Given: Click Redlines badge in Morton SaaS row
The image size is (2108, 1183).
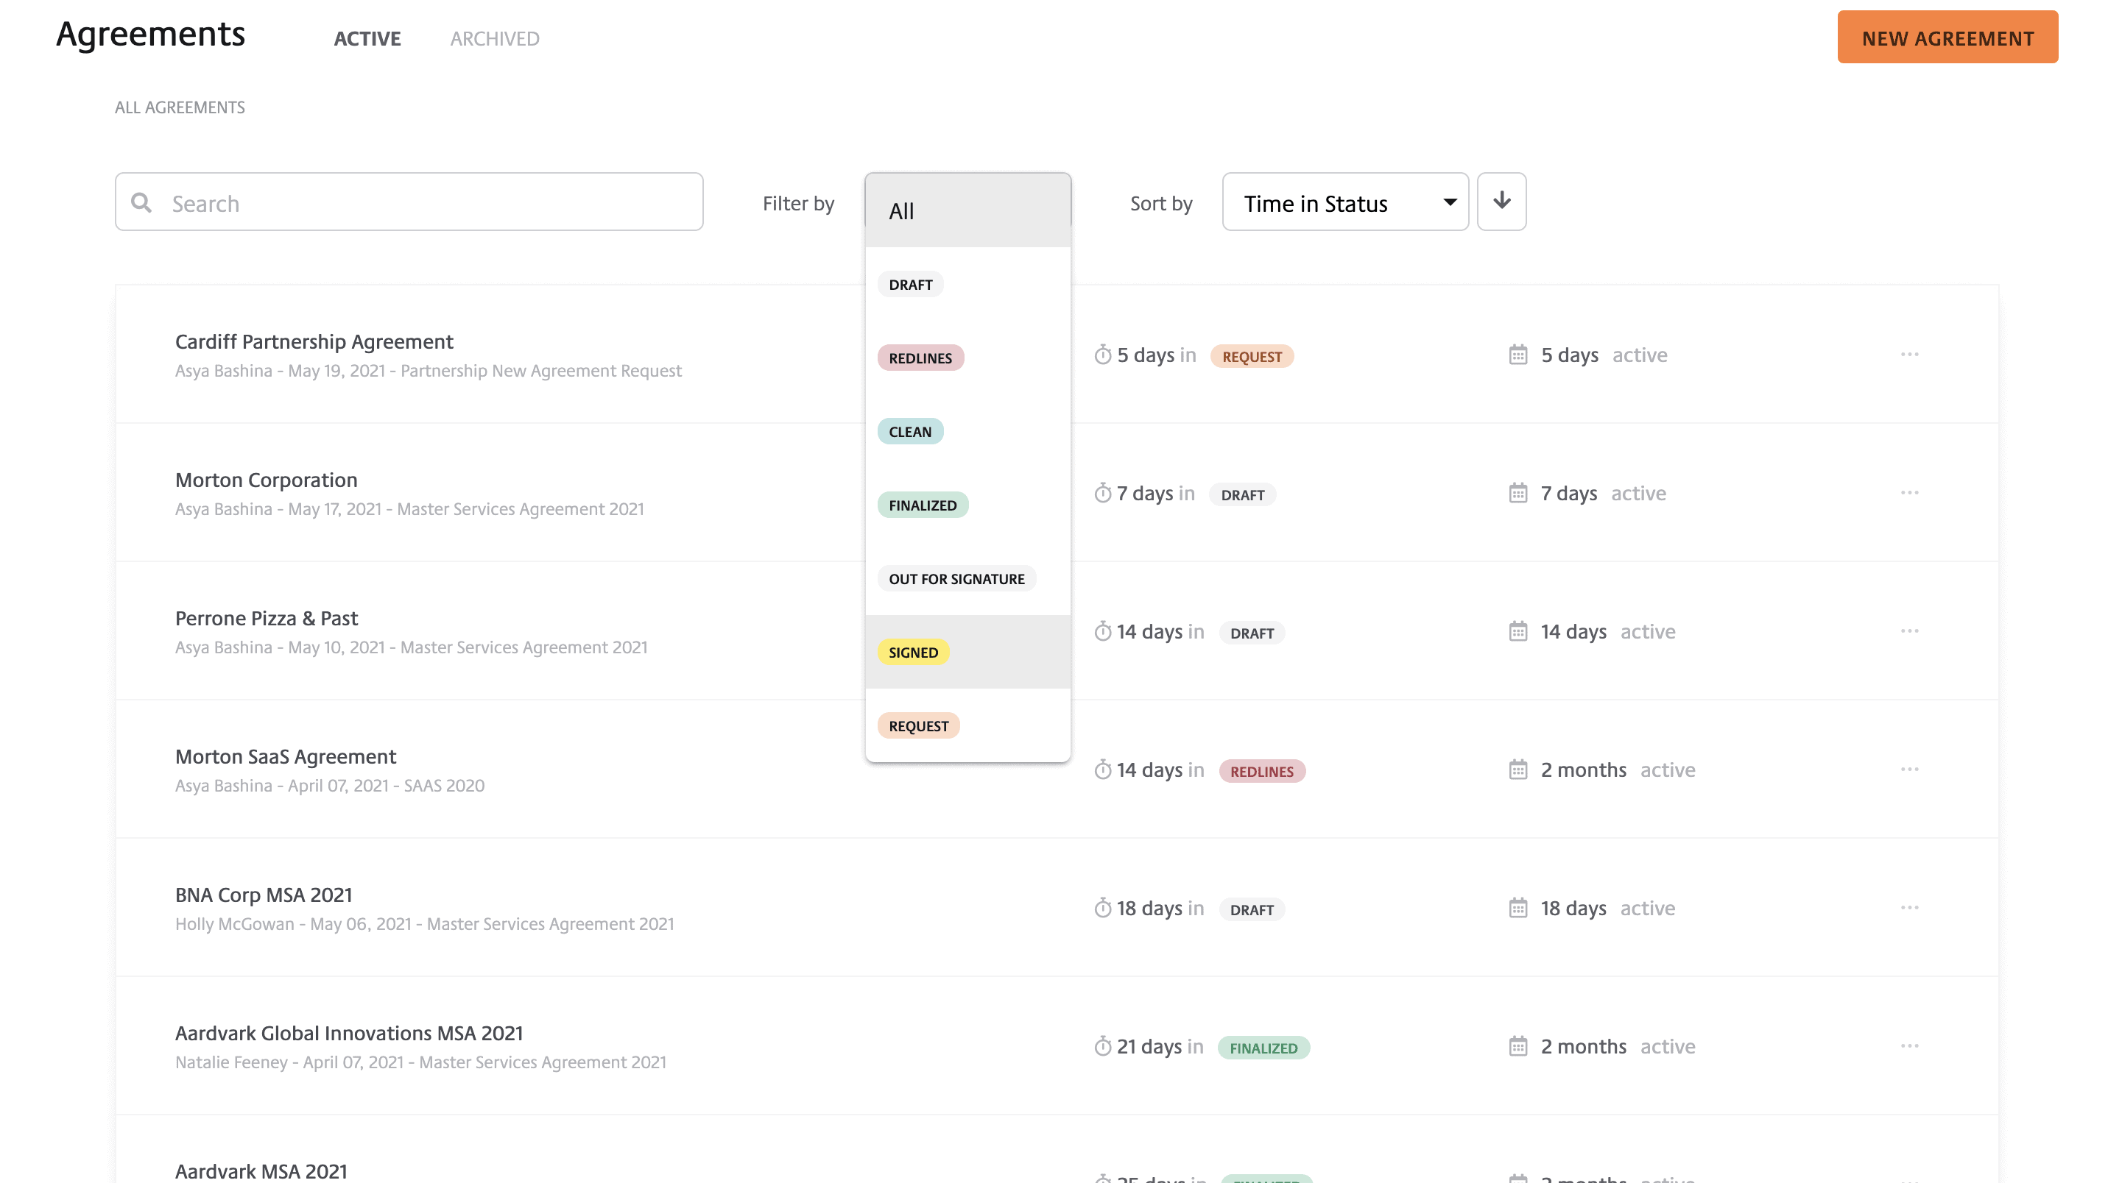Looking at the screenshot, I should (1262, 770).
